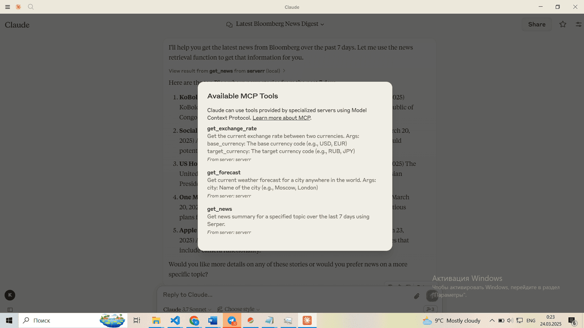Open Google Chrome from the taskbar
The width and height of the screenshot is (584, 328).
tap(194, 321)
